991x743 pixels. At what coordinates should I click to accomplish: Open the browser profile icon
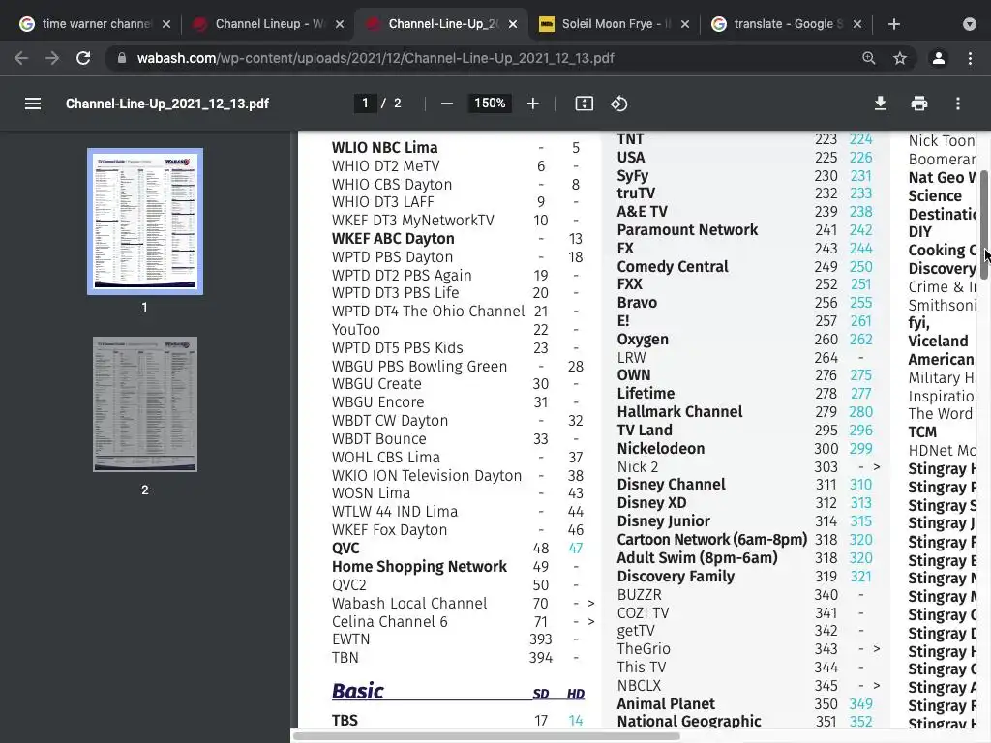click(x=939, y=58)
